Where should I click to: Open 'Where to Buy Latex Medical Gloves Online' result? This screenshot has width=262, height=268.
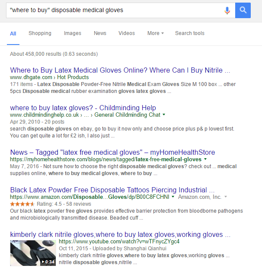point(120,70)
